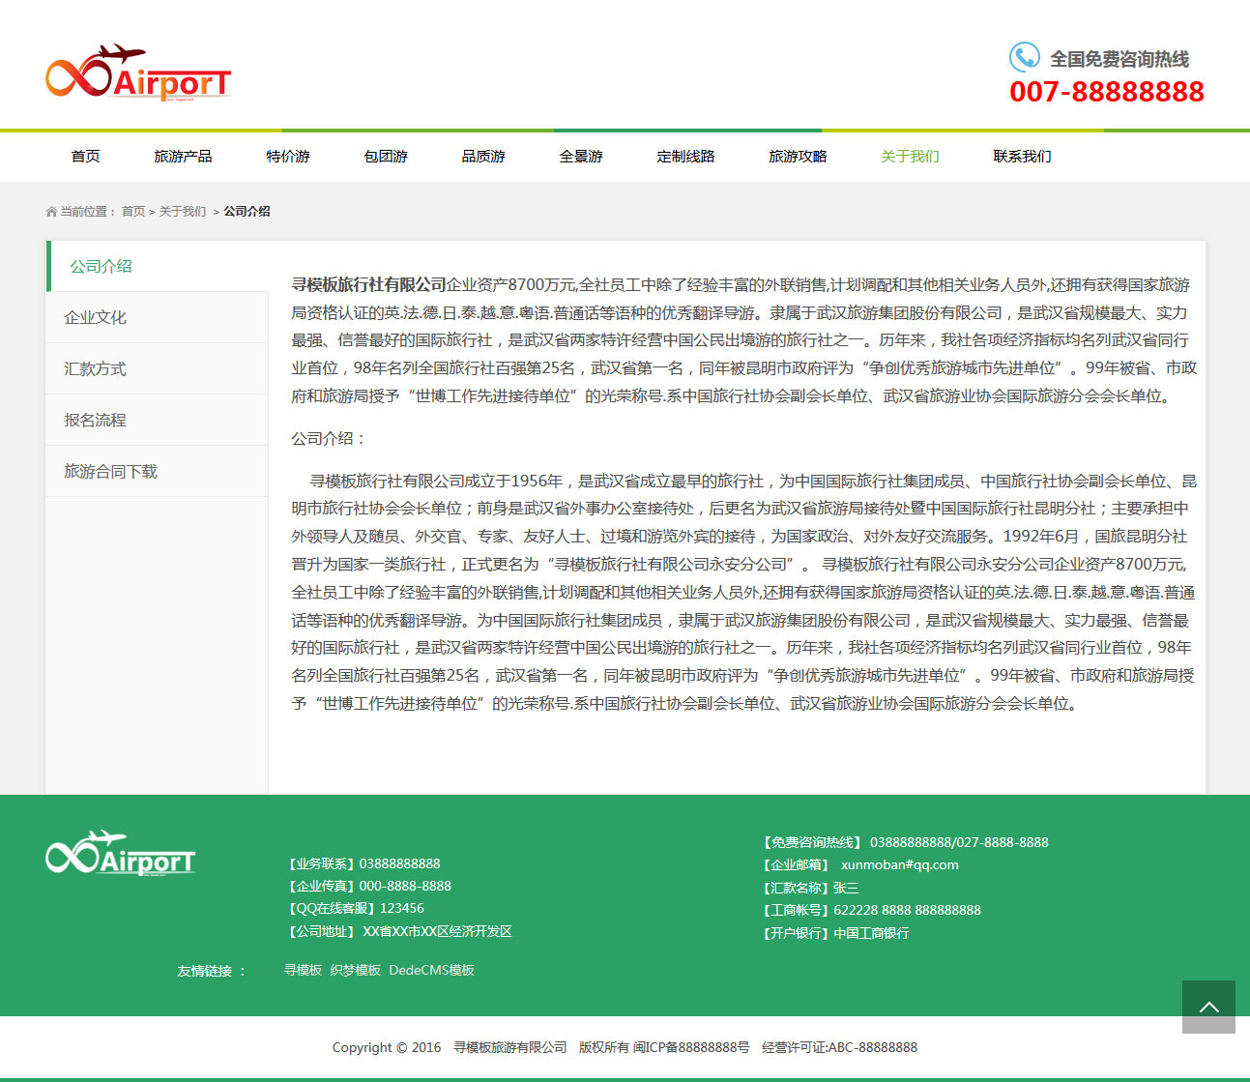Click the back-to-top arrow button
Screen dimensions: 1250x1082
coord(1208,1007)
